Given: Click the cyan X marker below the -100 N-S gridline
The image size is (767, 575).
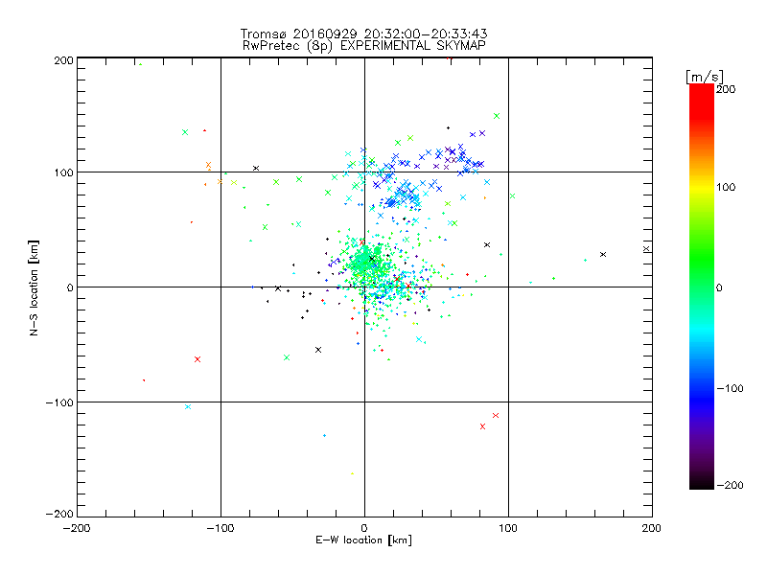Looking at the screenshot, I should click(x=188, y=406).
